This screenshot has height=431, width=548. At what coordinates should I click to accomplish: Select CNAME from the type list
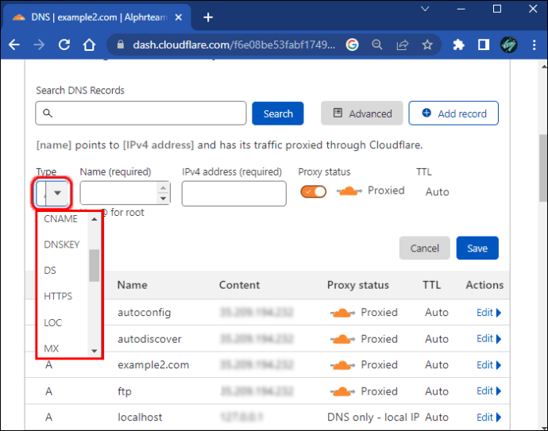point(60,218)
